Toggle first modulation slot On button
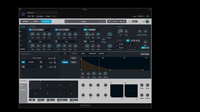The height and width of the screenshot is (112, 200). pos(23,62)
